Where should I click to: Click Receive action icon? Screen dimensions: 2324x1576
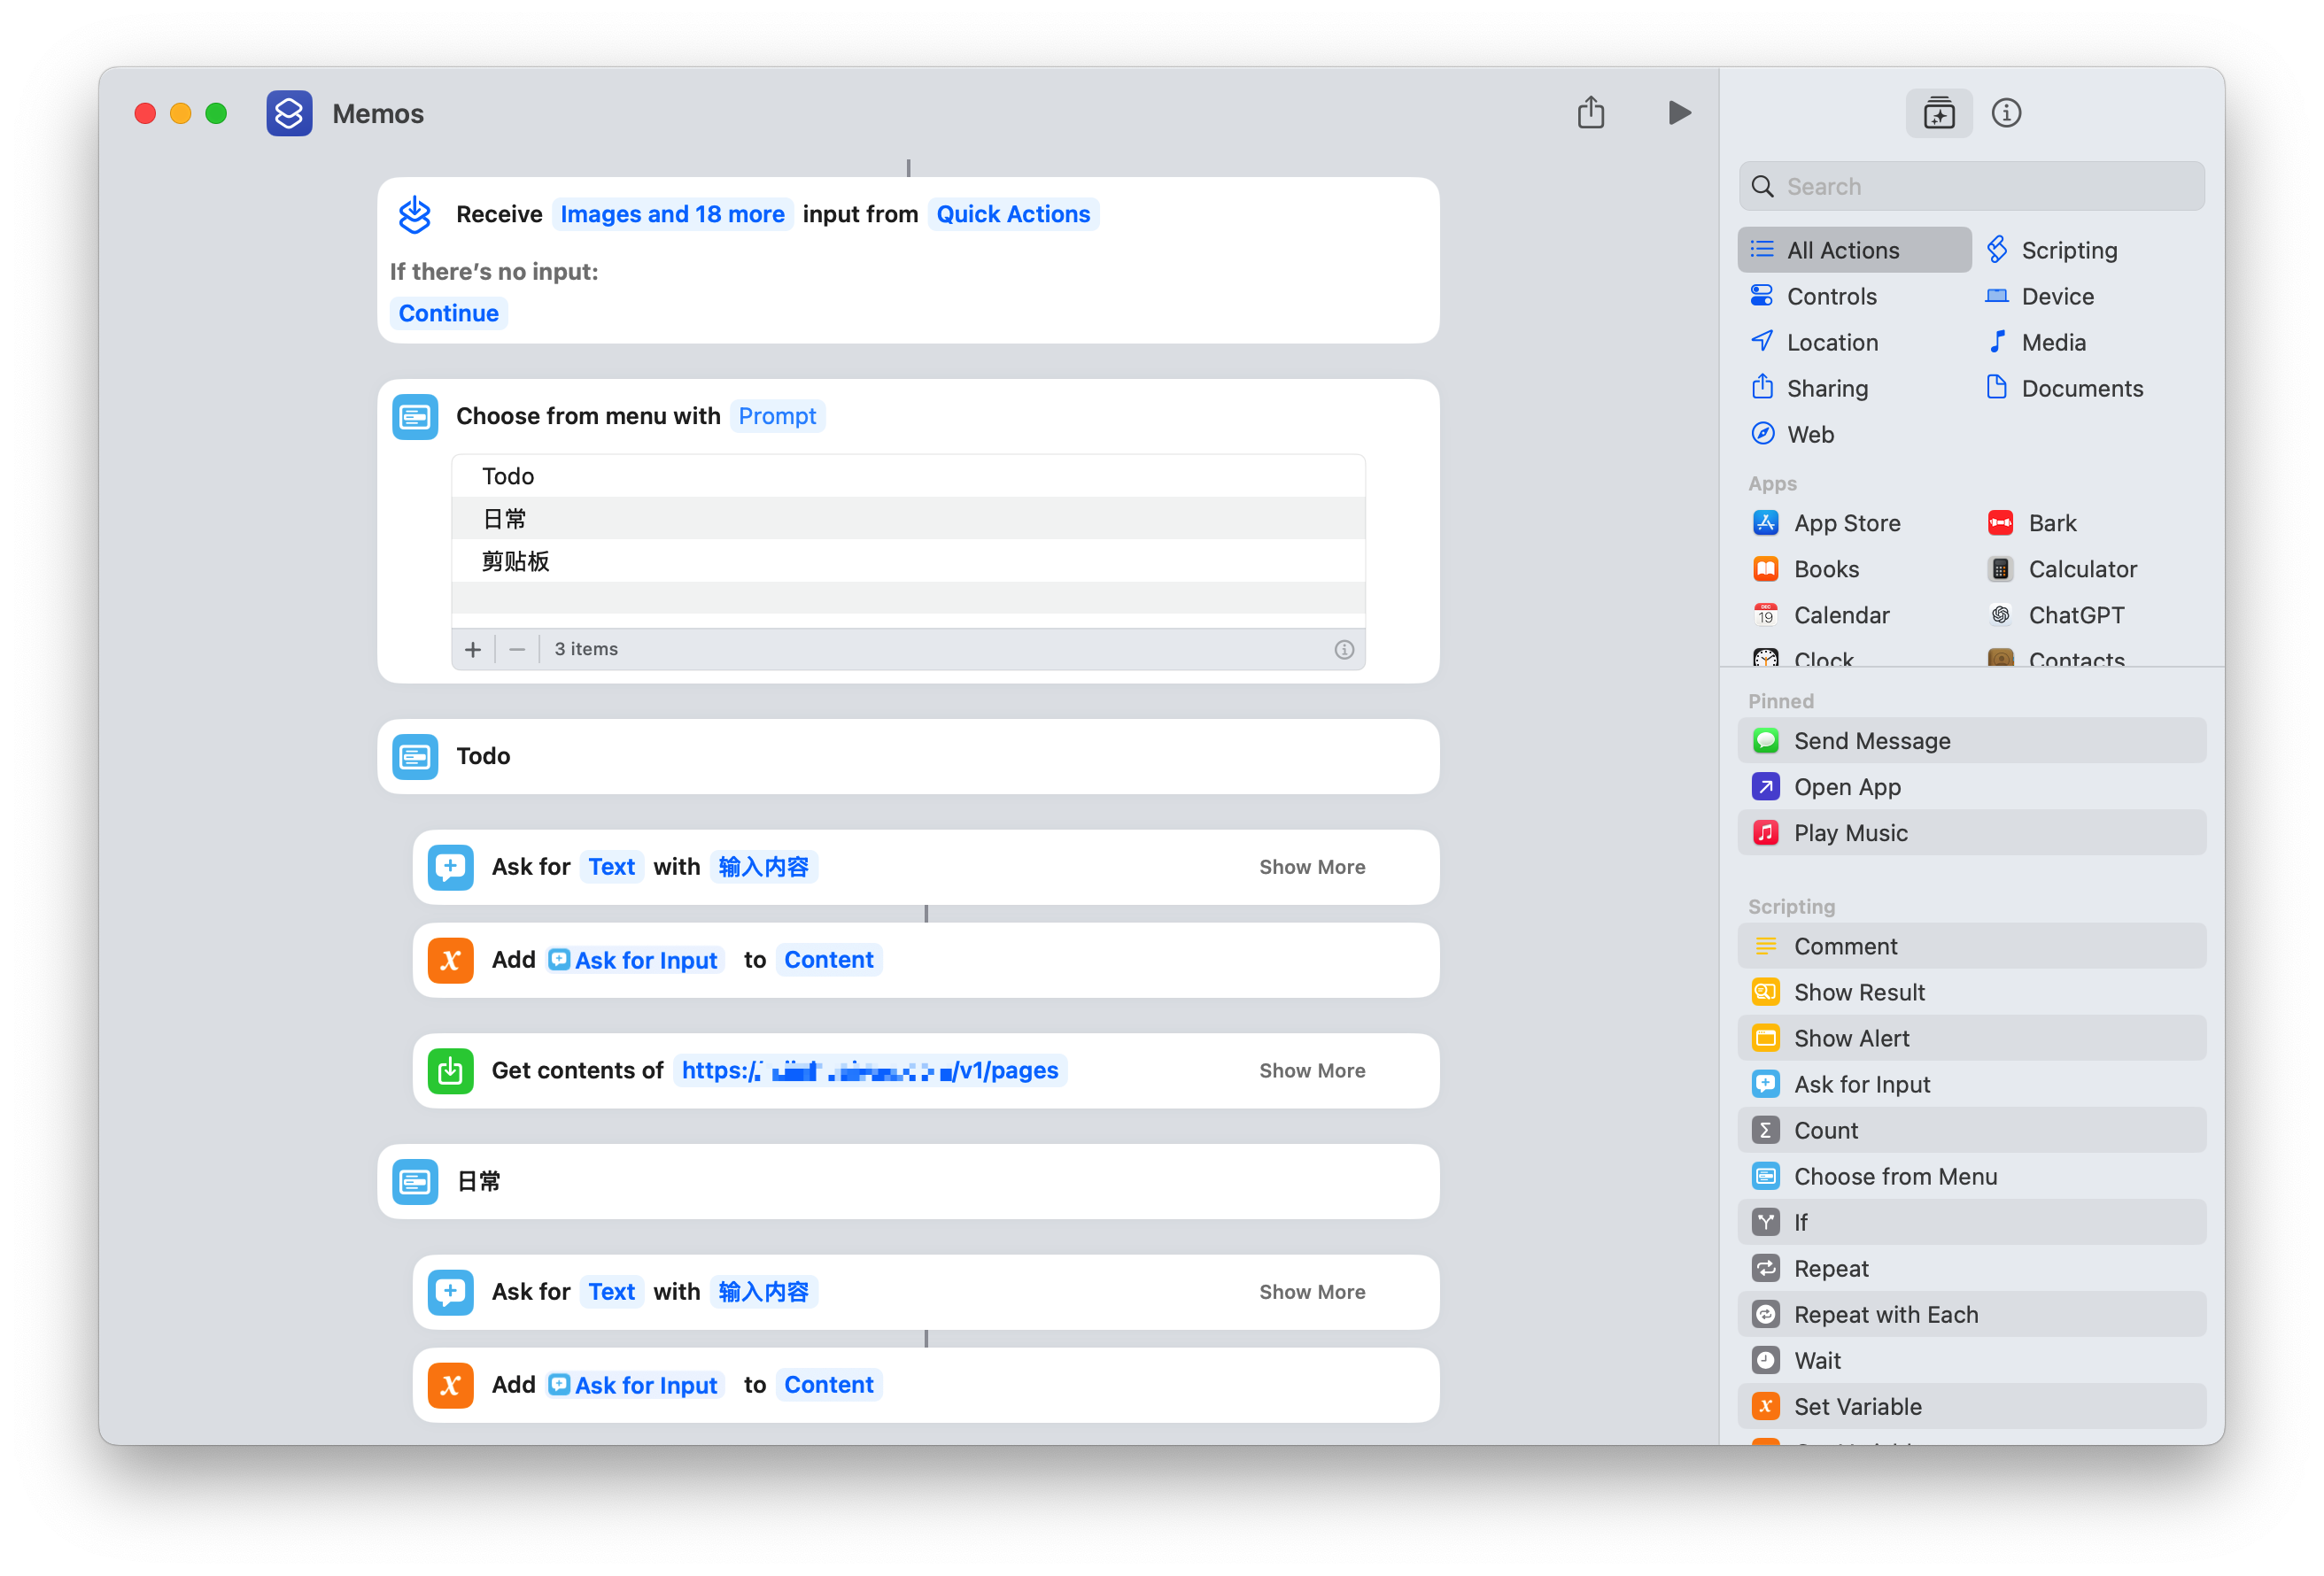click(x=415, y=214)
